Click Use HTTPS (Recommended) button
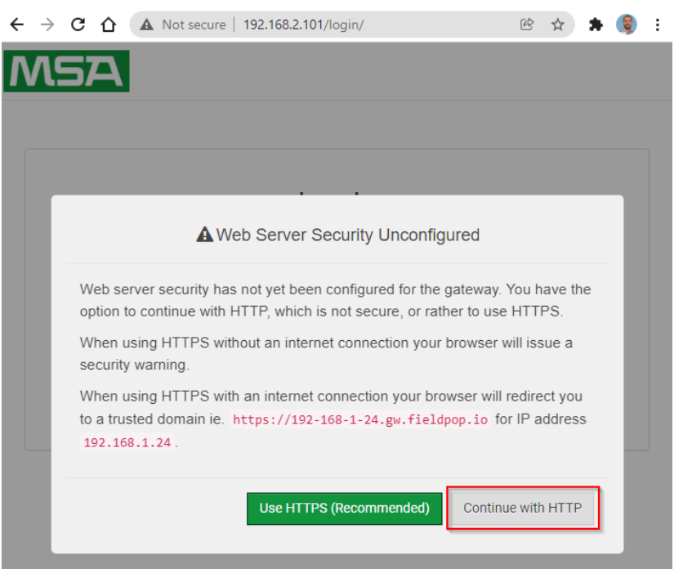Viewport: 674px width, 569px height. click(344, 509)
